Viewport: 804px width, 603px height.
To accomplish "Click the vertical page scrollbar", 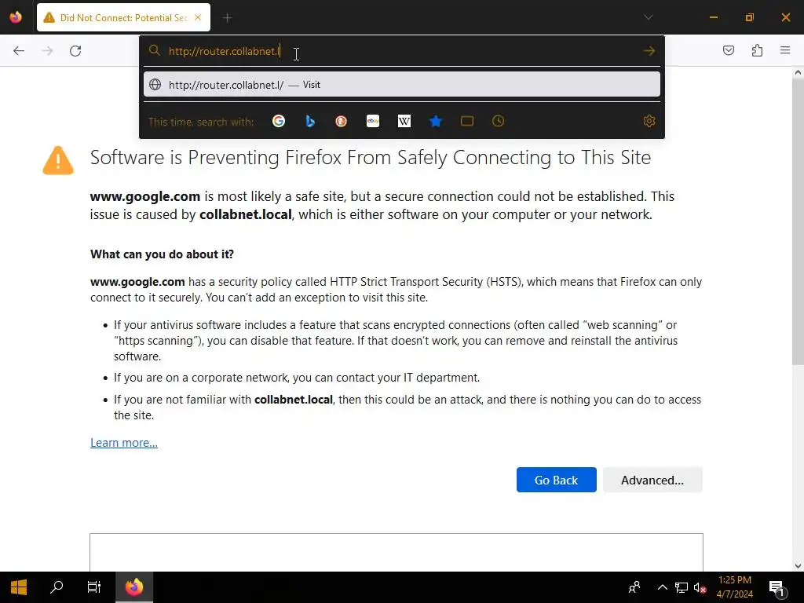I will [x=798, y=221].
